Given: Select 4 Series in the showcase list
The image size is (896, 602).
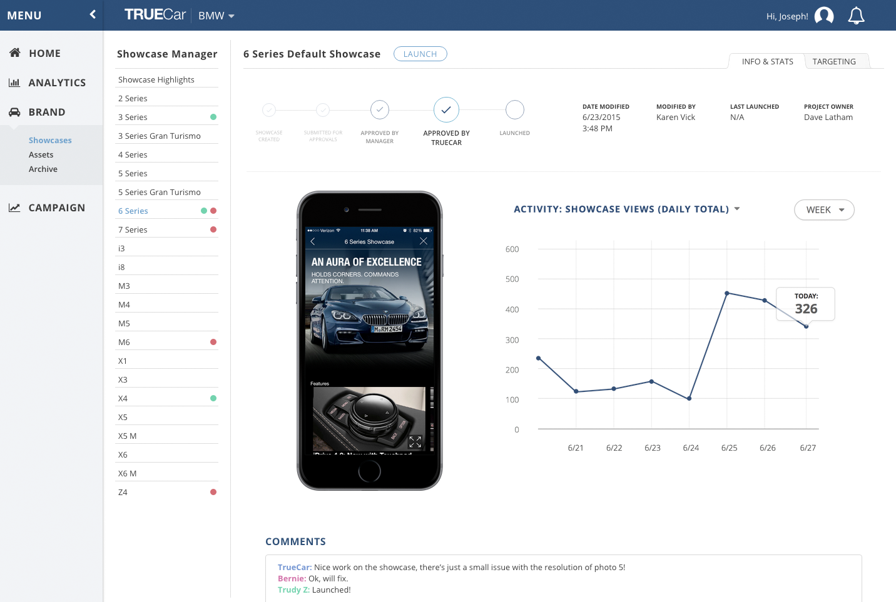Looking at the screenshot, I should (168, 154).
